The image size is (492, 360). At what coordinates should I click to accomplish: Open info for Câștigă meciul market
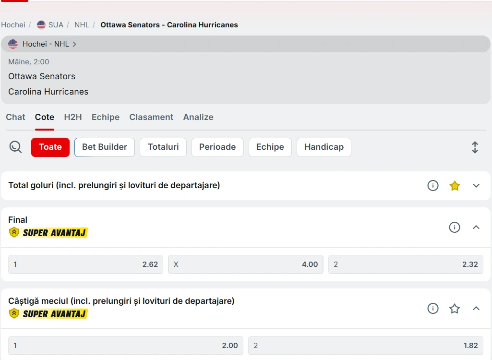pos(433,309)
